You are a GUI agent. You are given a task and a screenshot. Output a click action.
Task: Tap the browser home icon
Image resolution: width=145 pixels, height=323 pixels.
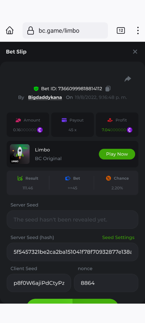pyautogui.click(x=10, y=30)
